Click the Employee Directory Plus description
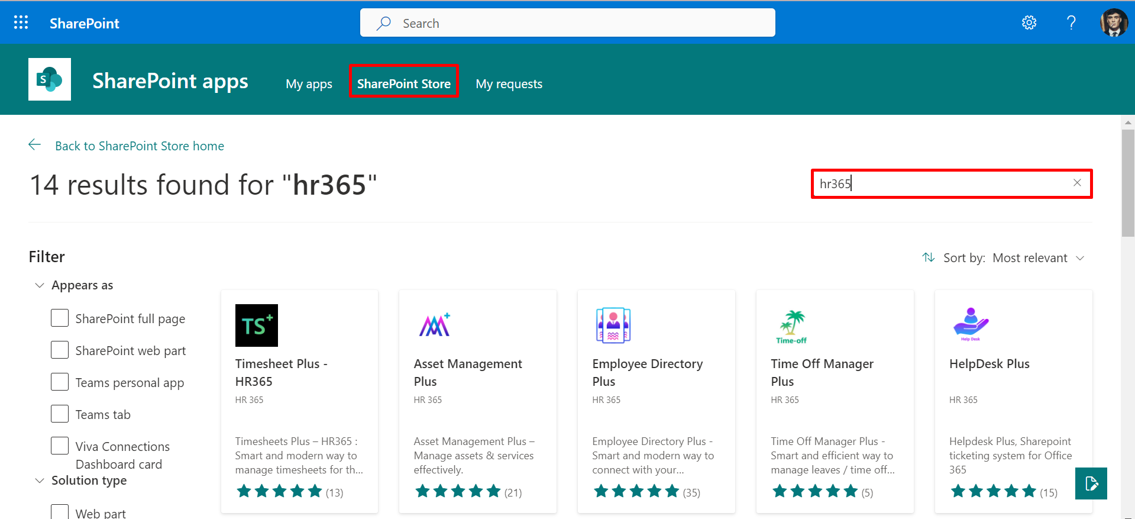The height and width of the screenshot is (519, 1135). tap(653, 455)
